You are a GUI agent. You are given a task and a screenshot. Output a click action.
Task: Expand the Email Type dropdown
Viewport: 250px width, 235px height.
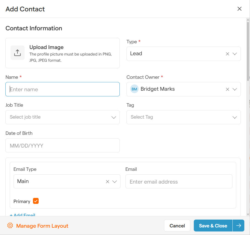pos(115,182)
